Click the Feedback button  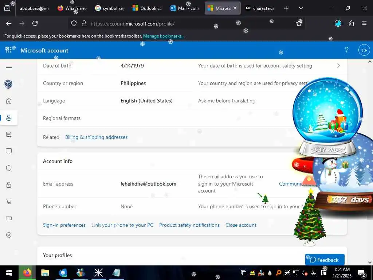coord(325,260)
